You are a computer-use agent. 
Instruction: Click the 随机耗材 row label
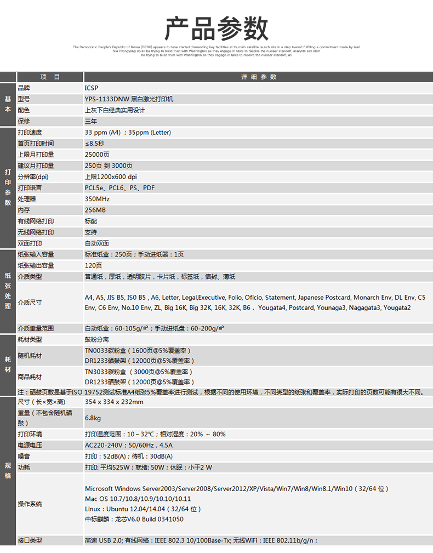[x=30, y=356]
